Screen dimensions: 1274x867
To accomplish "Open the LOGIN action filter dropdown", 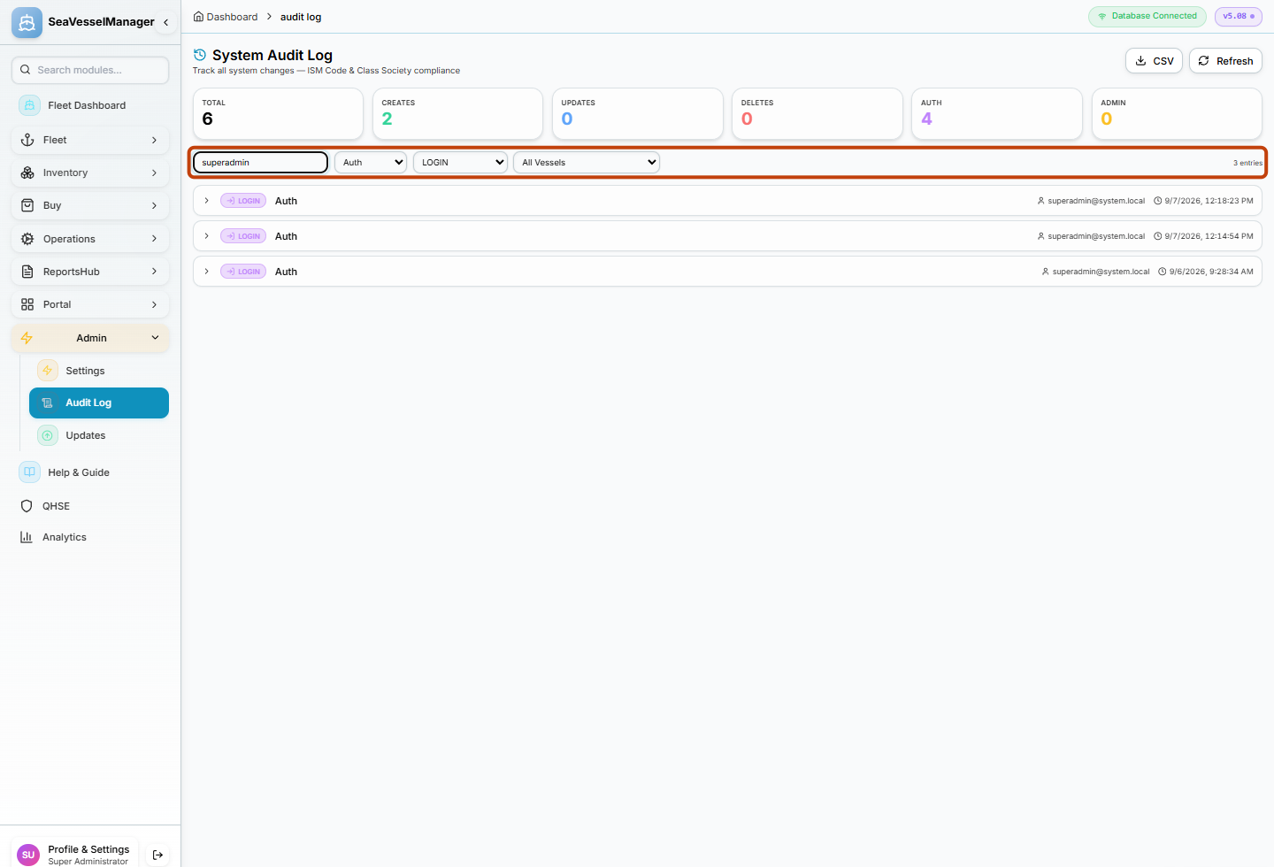I will pyautogui.click(x=460, y=163).
